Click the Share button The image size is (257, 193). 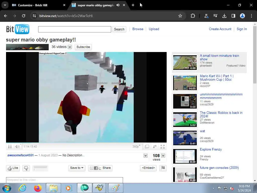pyautogui.click(x=100, y=168)
